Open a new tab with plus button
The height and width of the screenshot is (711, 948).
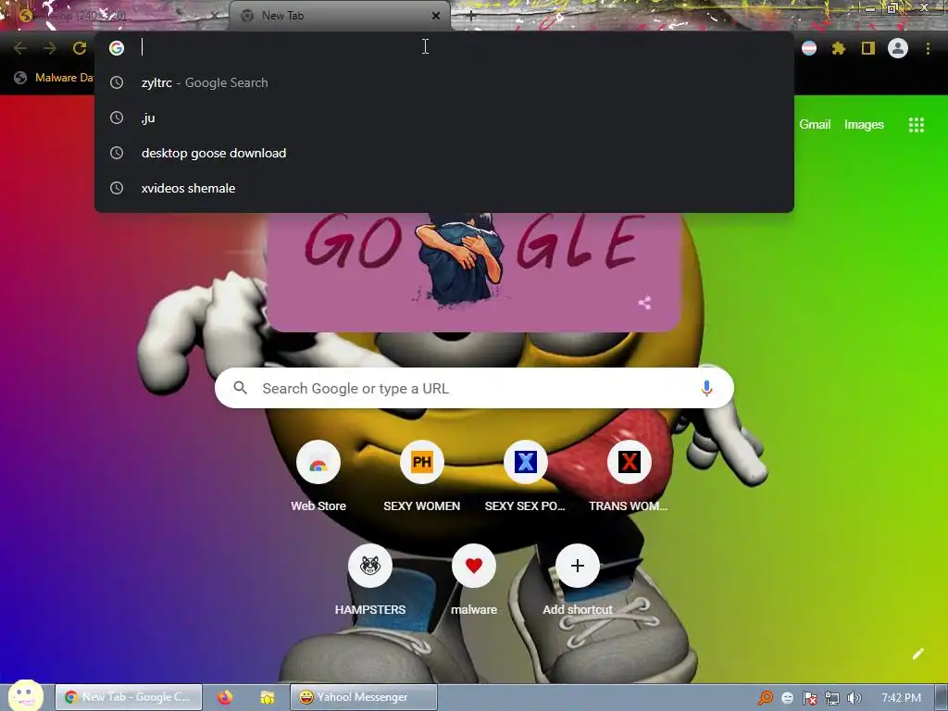coord(470,16)
